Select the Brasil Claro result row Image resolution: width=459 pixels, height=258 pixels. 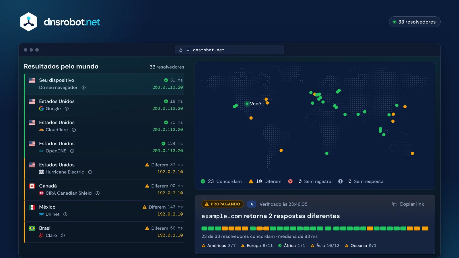pyautogui.click(x=104, y=232)
